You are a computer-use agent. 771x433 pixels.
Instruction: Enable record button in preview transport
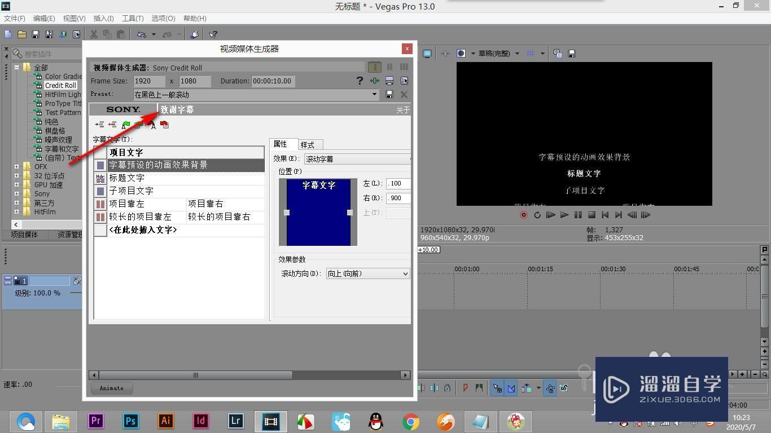[x=523, y=215]
